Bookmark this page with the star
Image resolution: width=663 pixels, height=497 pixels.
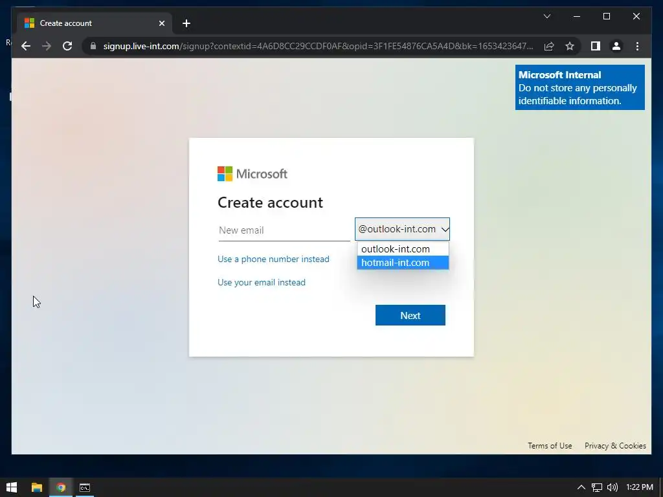click(570, 46)
